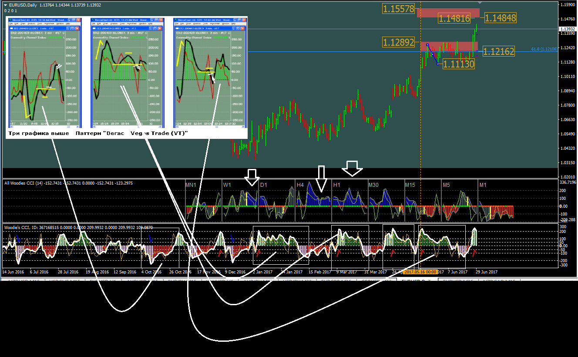Screen dimensions: 578x357
Task: Click the middle anchor square of the blue trendline
Action: [433, 54]
